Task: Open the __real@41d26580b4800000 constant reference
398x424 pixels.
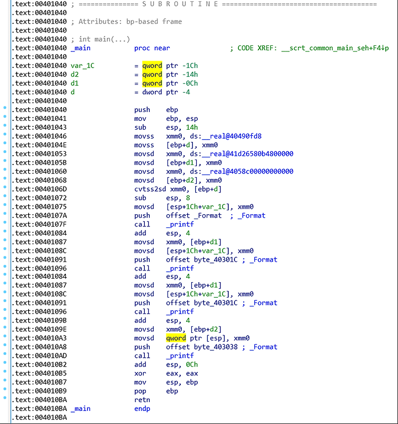Action: (248, 154)
